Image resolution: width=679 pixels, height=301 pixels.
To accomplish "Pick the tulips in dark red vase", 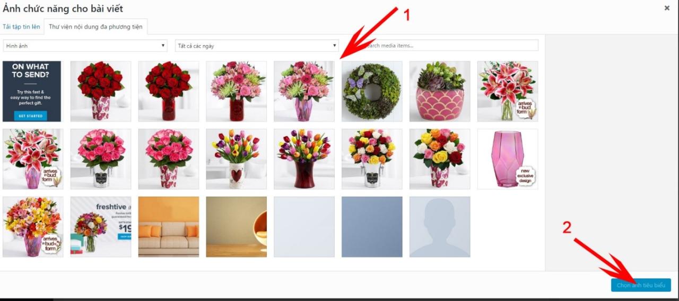I will [x=304, y=159].
